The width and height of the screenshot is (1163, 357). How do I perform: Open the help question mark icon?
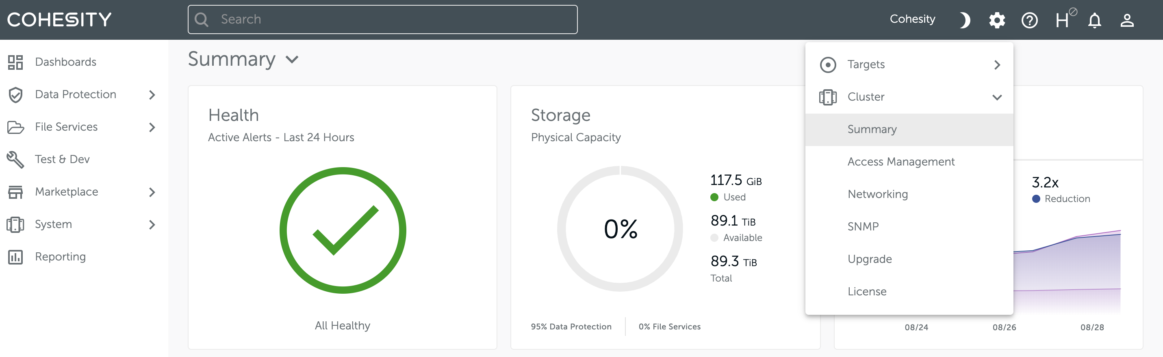1029,20
